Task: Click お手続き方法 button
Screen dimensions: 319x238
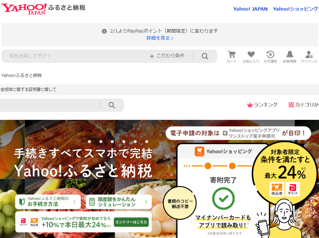Action: coord(48,202)
